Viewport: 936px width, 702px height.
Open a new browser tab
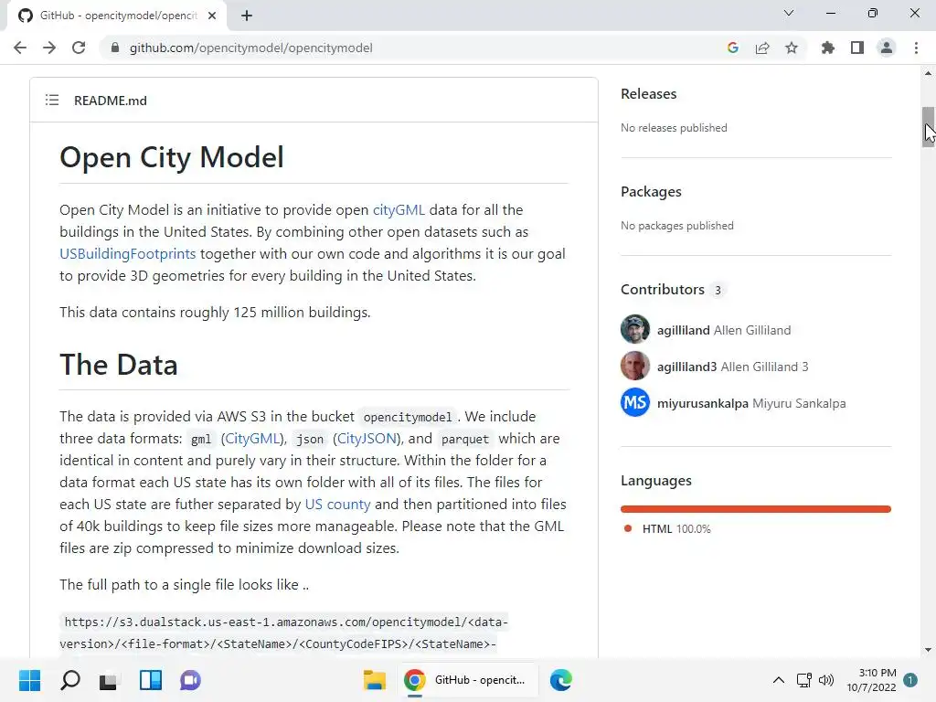(247, 16)
